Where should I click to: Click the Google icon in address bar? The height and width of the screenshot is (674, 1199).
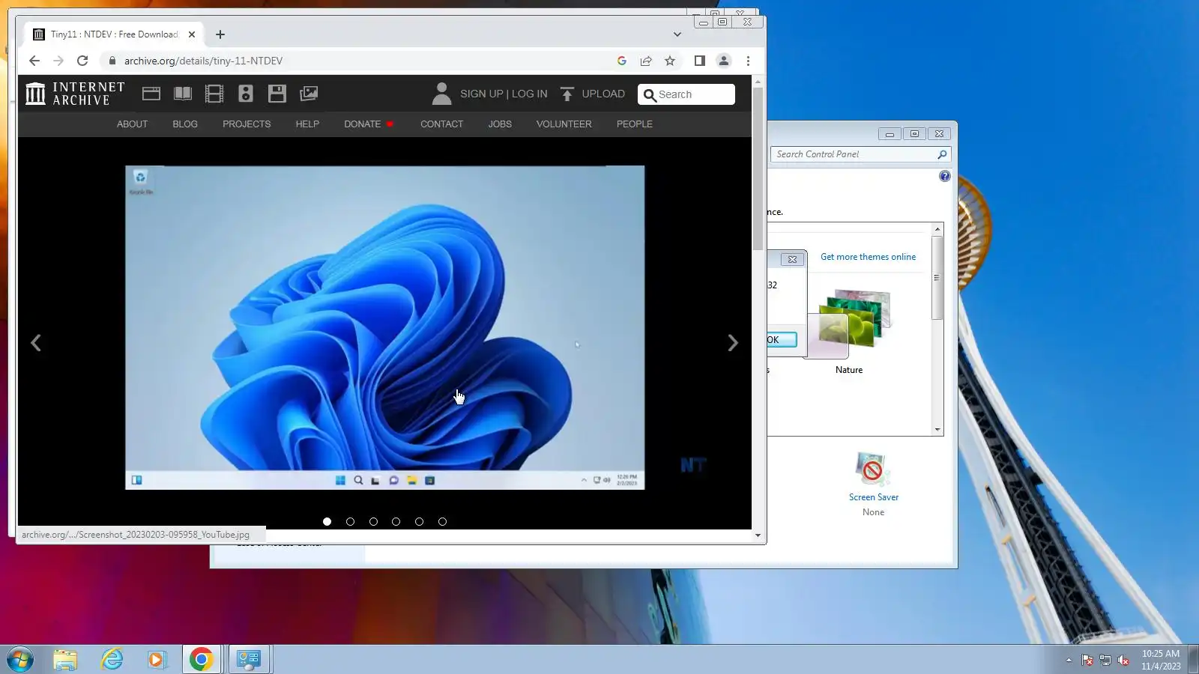pyautogui.click(x=622, y=61)
